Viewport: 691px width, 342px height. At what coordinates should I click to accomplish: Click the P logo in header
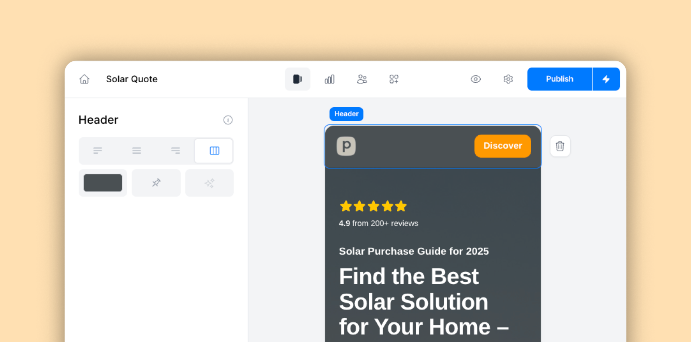tap(346, 146)
